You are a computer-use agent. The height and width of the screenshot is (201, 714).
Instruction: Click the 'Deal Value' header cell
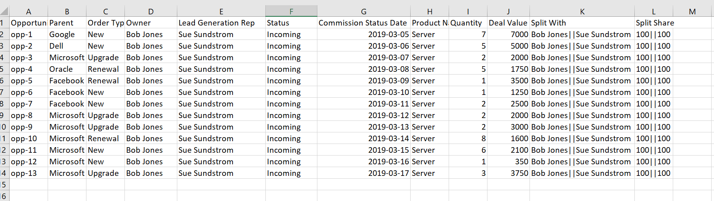pyautogui.click(x=508, y=23)
